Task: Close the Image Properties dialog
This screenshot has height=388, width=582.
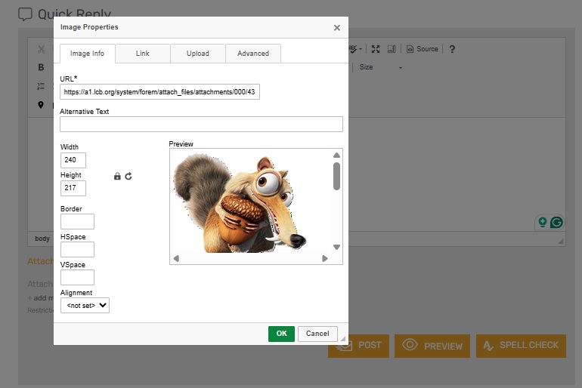Action: point(337,28)
